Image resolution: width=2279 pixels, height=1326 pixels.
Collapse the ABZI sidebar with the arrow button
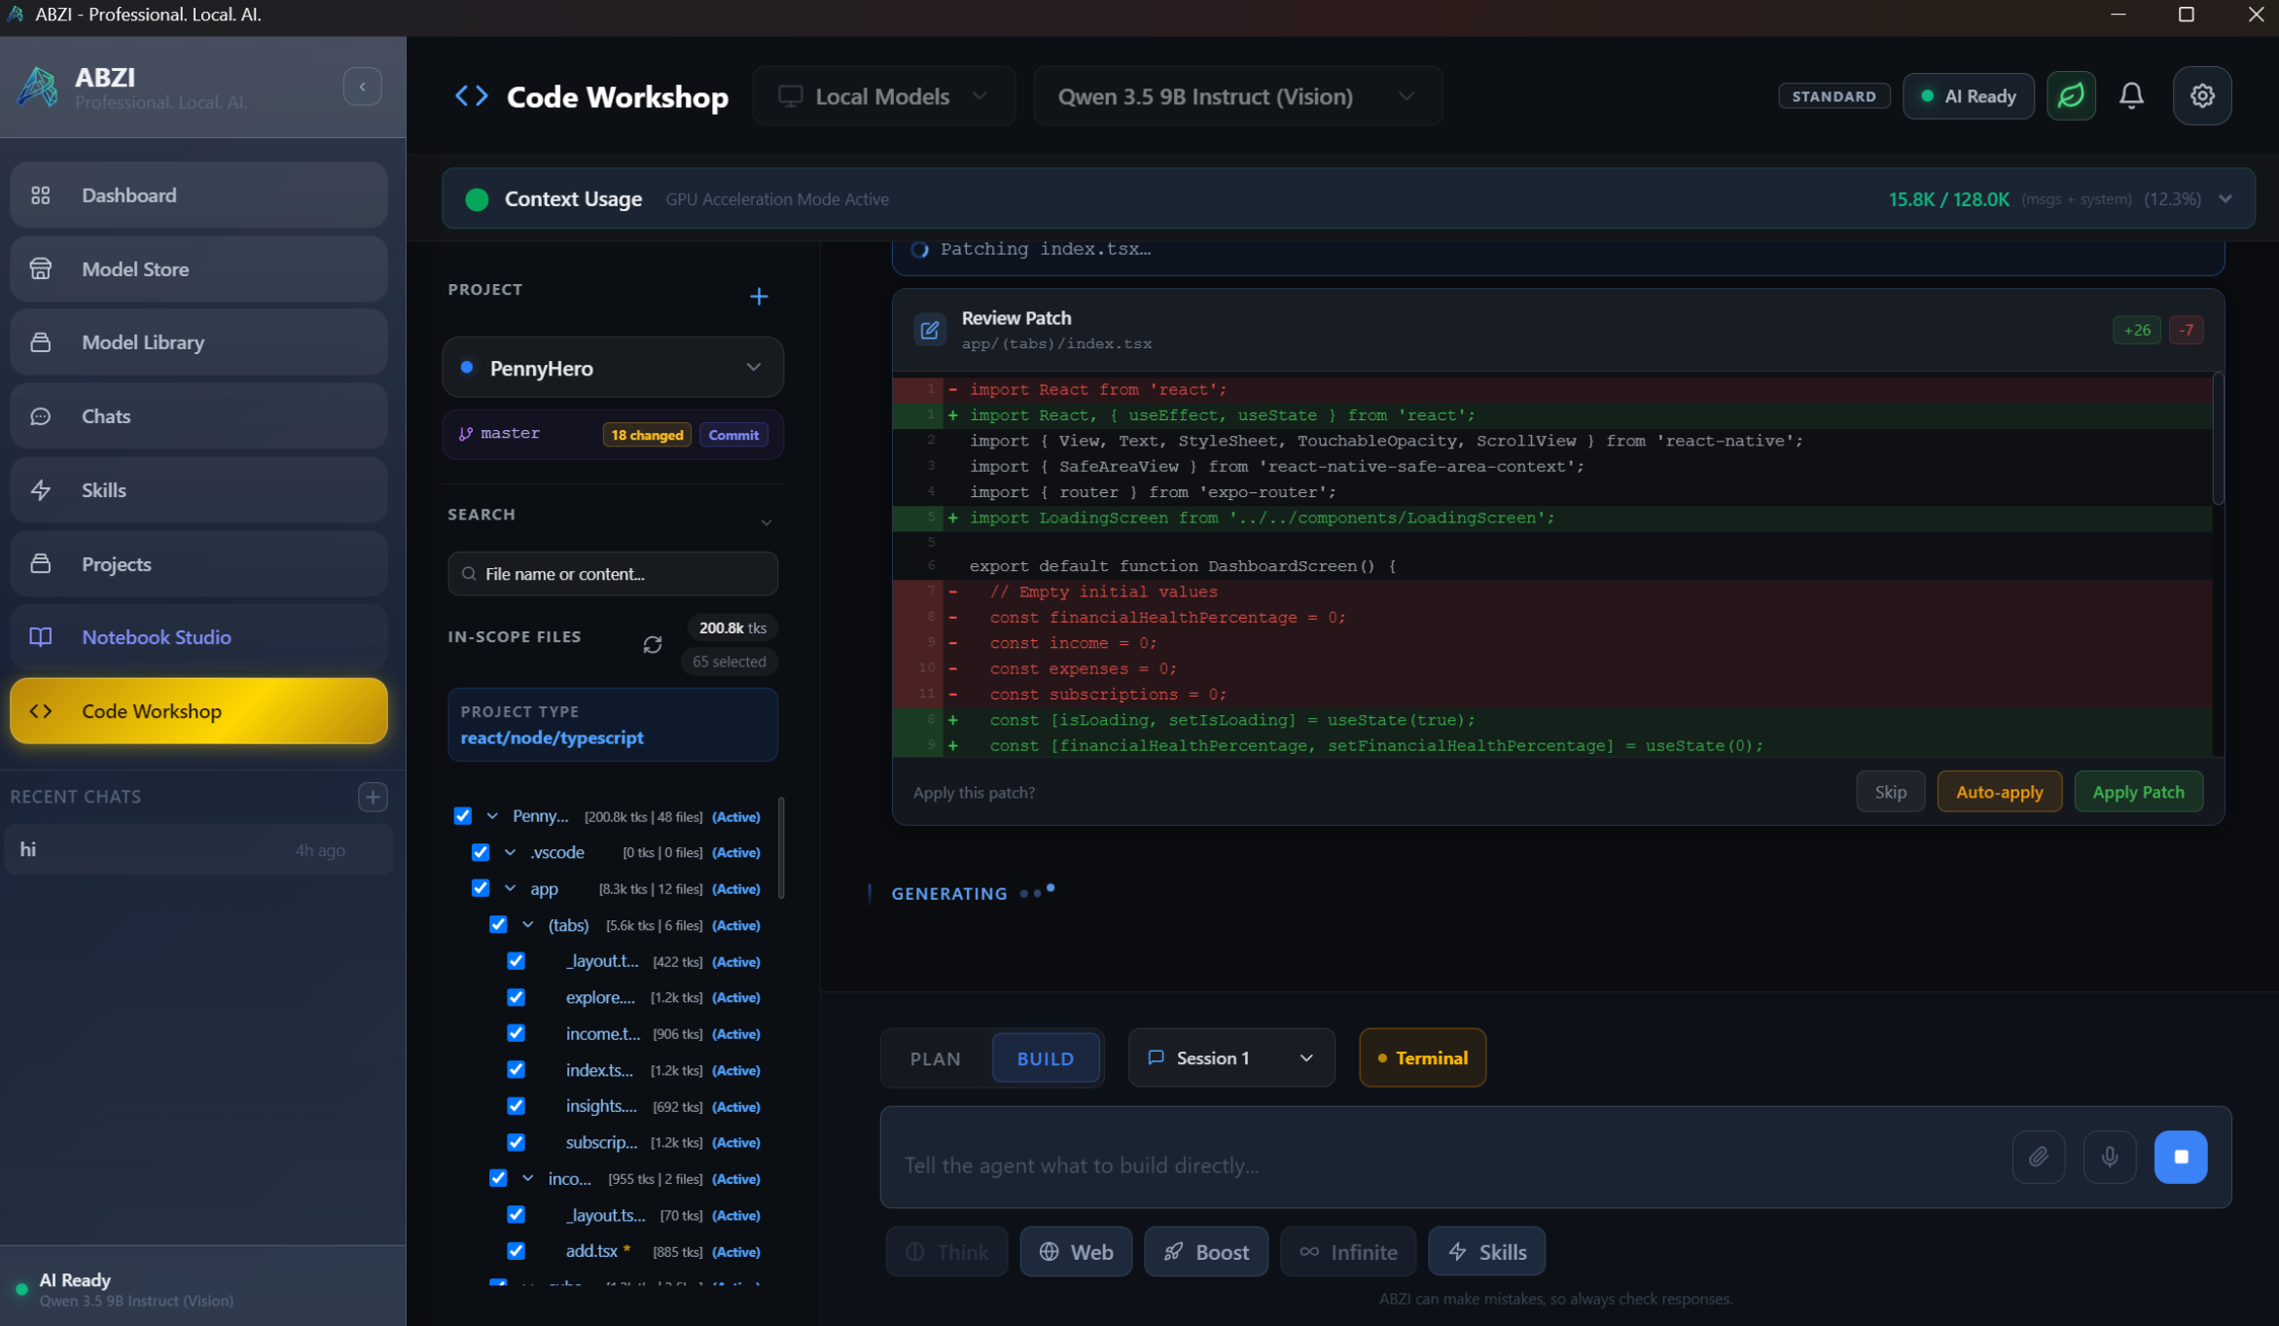362,87
